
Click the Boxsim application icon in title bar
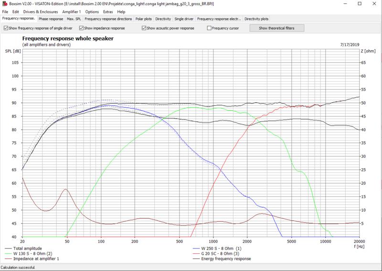[4, 4]
